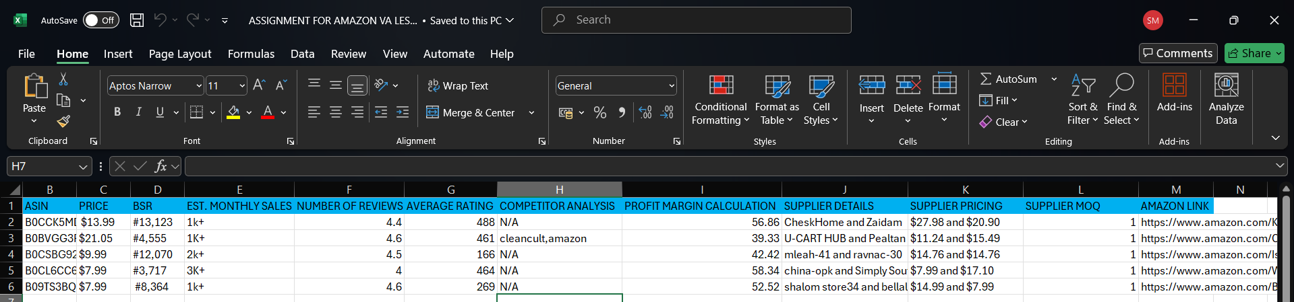The height and width of the screenshot is (302, 1294).
Task: Open the Sort & Filter menu
Action: [1082, 100]
